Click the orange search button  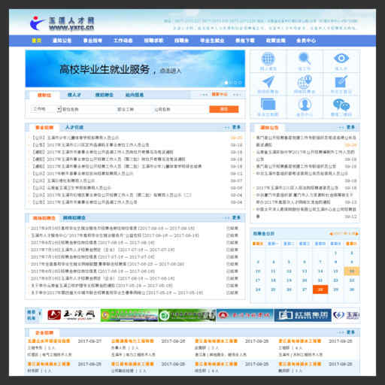224,109
